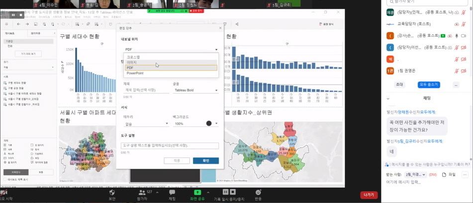Click the 도구 설명 tooltip text field
This screenshot has height=203, width=473.
tap(170, 145)
